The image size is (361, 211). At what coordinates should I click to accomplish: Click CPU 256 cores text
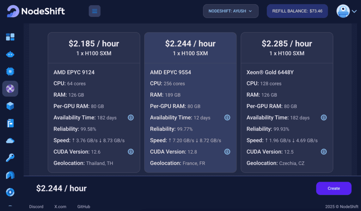(167, 84)
